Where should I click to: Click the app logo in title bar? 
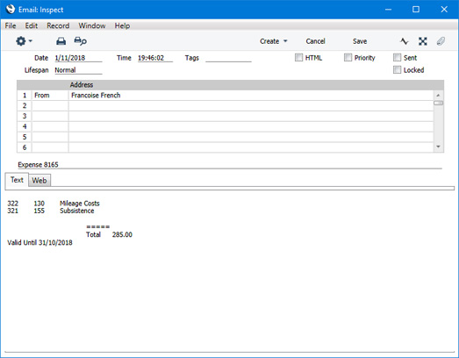click(11, 10)
